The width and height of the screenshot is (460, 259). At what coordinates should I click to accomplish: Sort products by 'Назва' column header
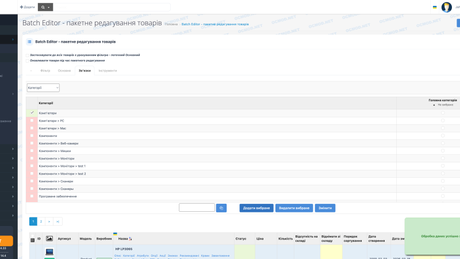(x=123, y=239)
